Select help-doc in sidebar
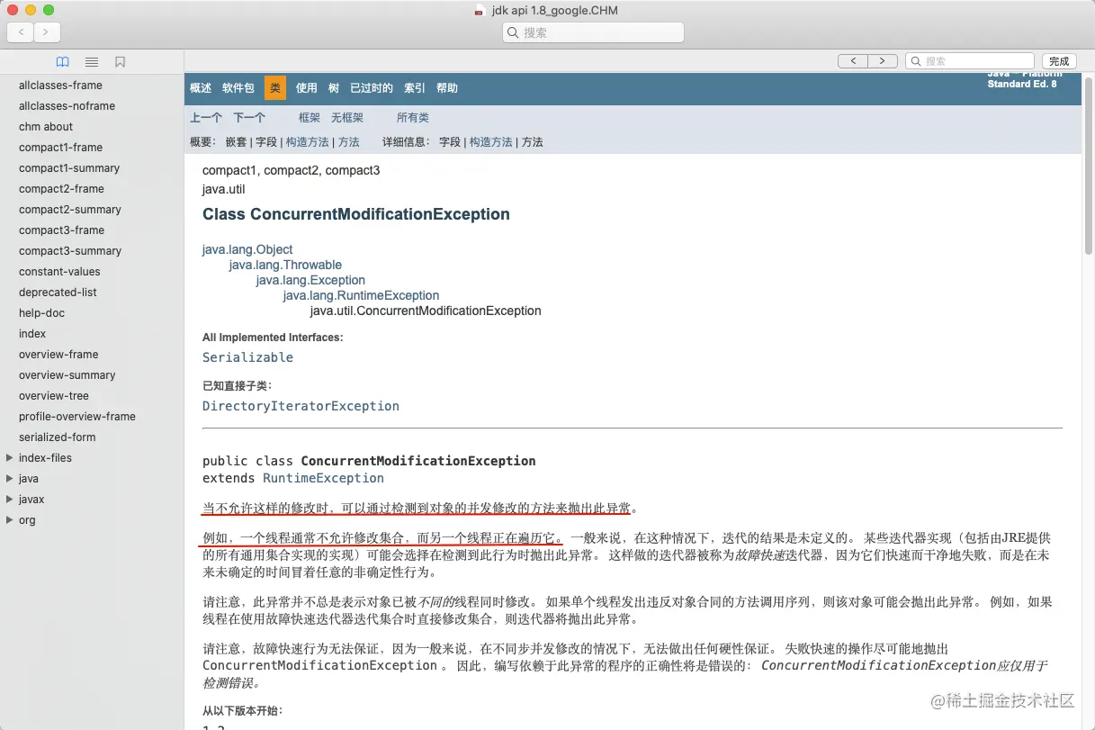The width and height of the screenshot is (1095, 730). (x=41, y=313)
